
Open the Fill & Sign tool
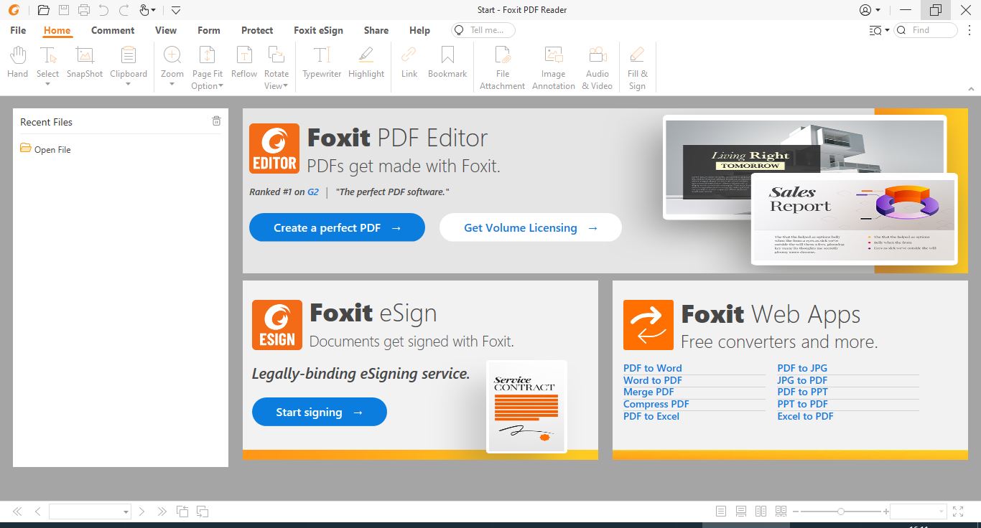637,67
